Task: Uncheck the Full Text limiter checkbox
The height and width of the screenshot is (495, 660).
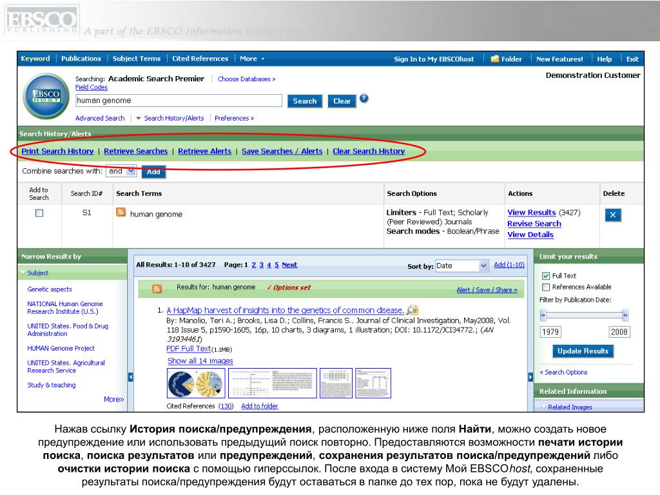Action: click(546, 276)
